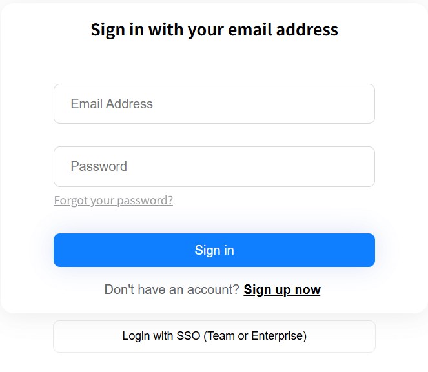Create an account via Sign up now
This screenshot has height=372, width=428.
pos(282,289)
